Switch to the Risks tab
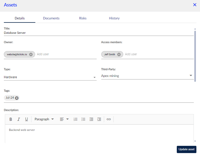This screenshot has height=159, width=200. tap(83, 18)
